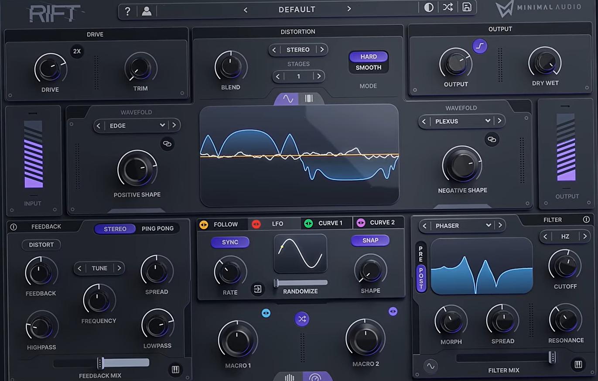Screen dimensions: 598x381
Task: Click the RIFT logo
Action: [55, 13]
